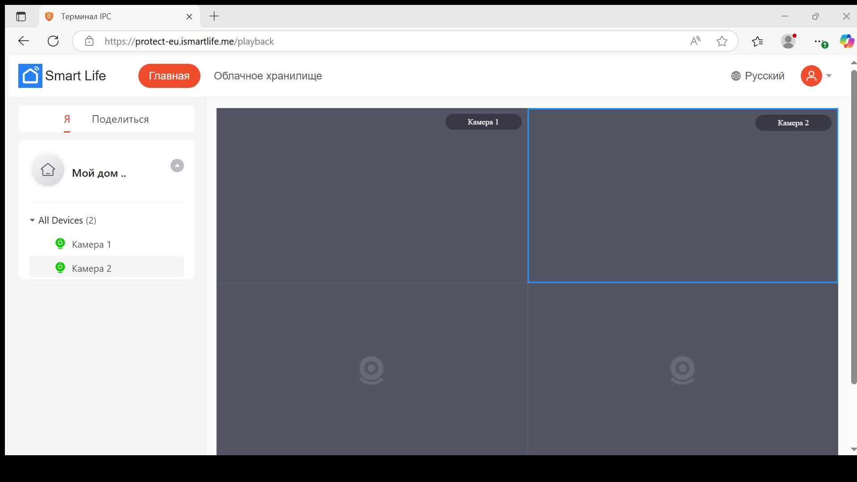Click the browser back arrow
Viewport: 857px width, 482px height.
pos(24,41)
